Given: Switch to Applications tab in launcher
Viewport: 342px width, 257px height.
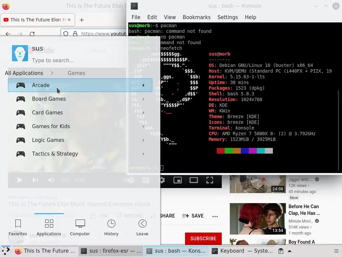Looking at the screenshot, I should pyautogui.click(x=49, y=228).
